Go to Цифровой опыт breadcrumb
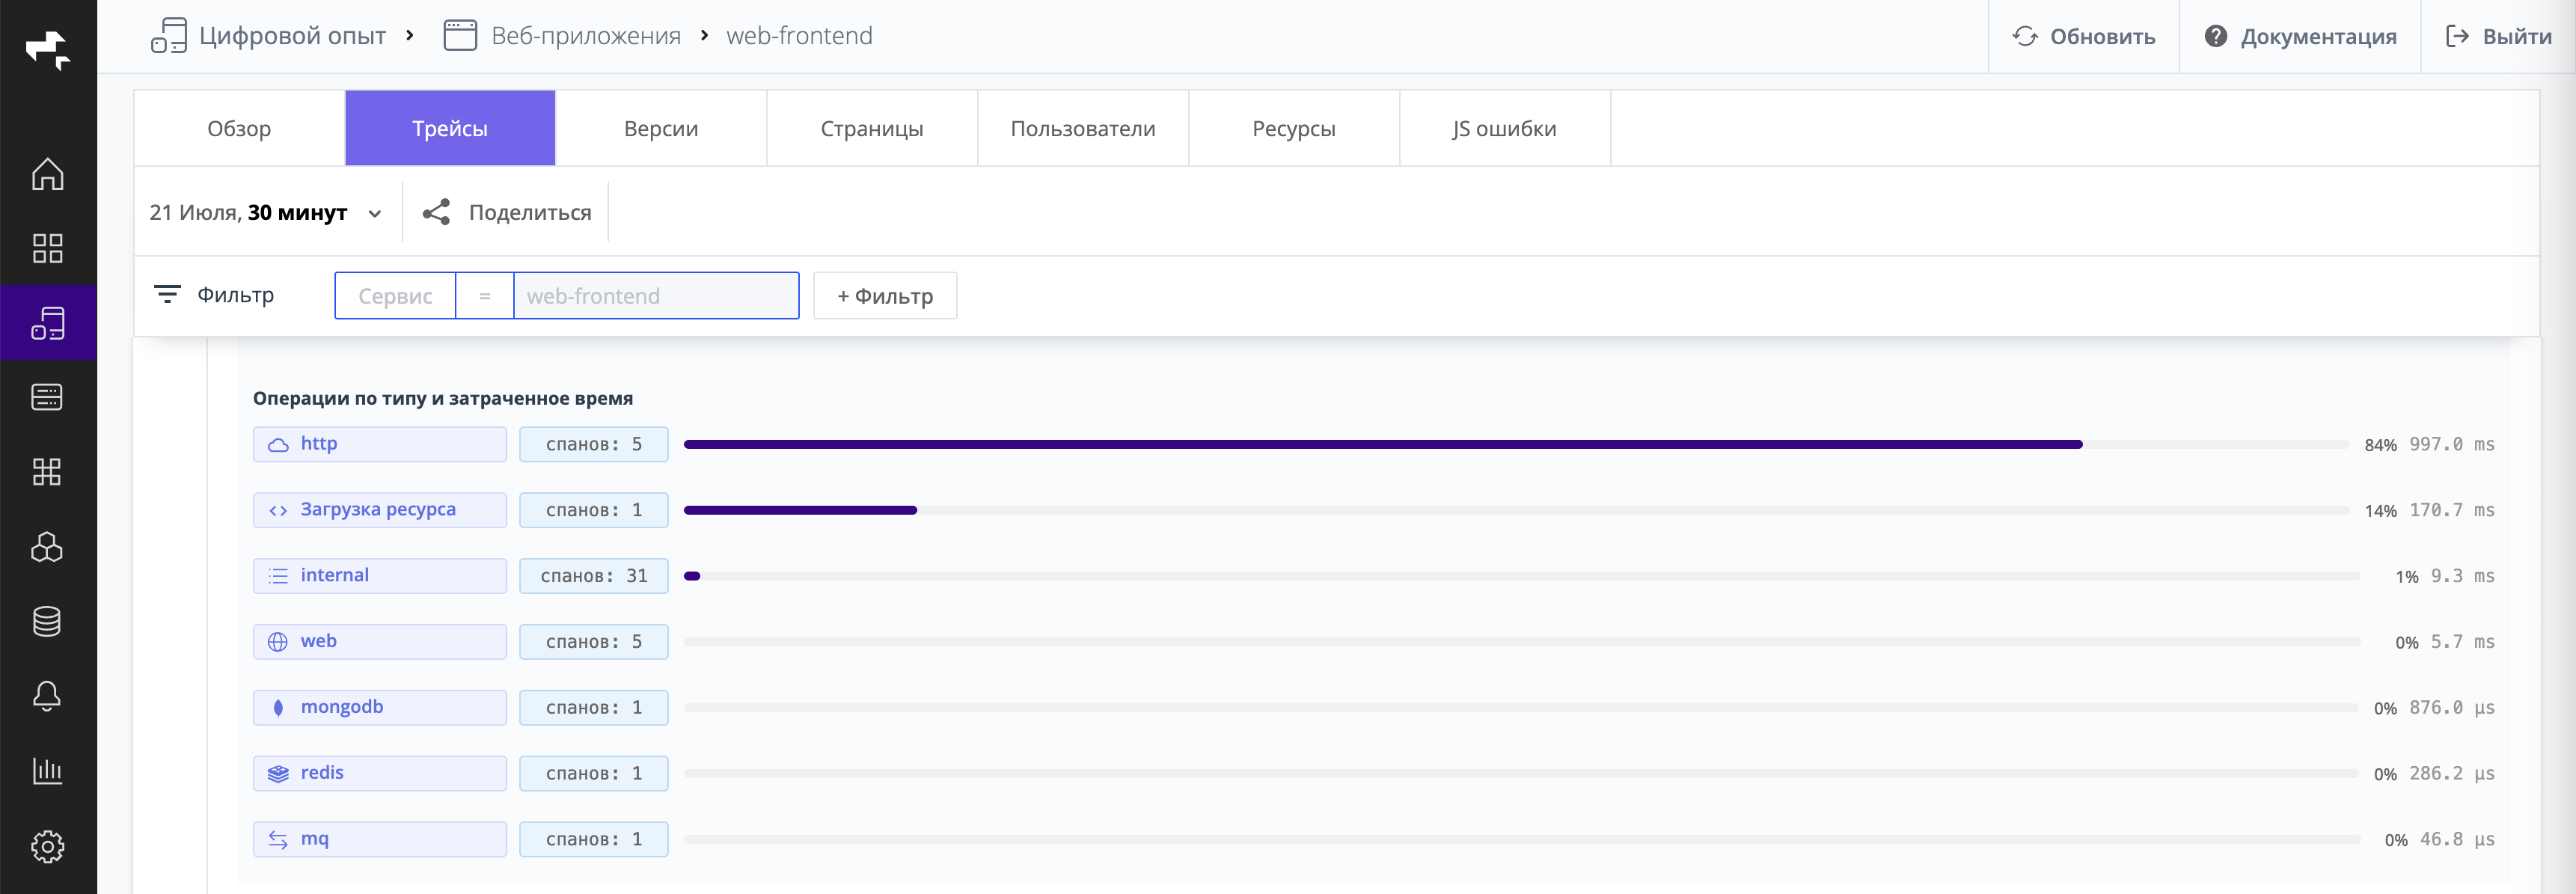This screenshot has width=2576, height=894. point(292,36)
